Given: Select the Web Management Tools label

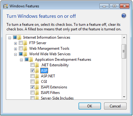Looking at the screenshot, I should [x=49, y=48].
